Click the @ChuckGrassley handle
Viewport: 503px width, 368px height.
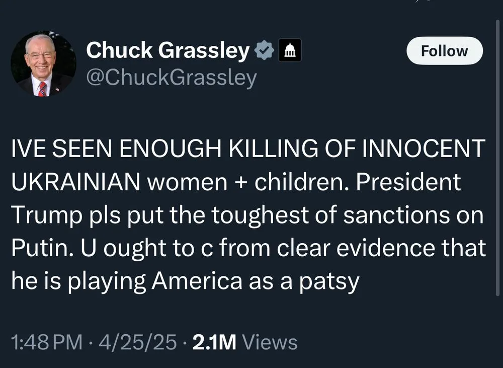pyautogui.click(x=171, y=78)
